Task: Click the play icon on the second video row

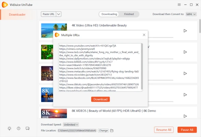Action: click(x=185, y=52)
